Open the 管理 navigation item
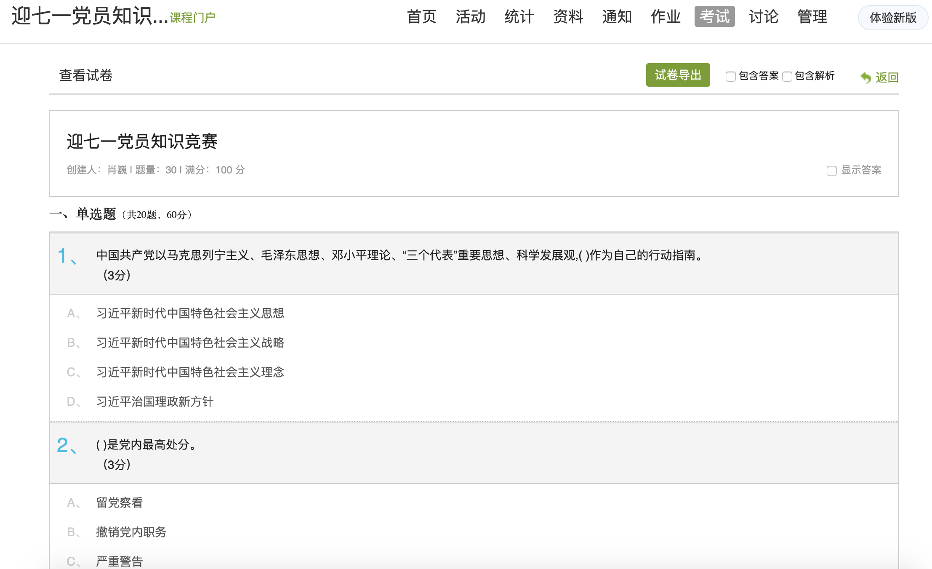The height and width of the screenshot is (569, 932). (x=812, y=17)
